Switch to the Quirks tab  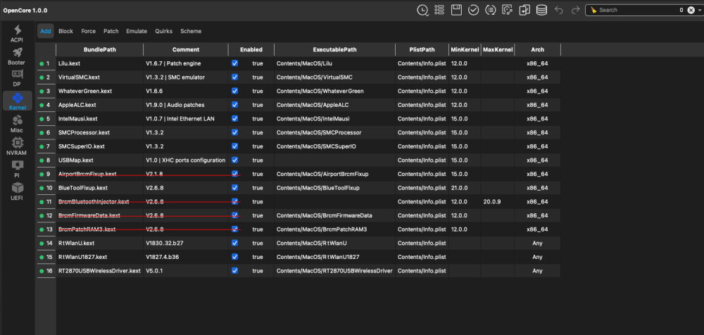pyautogui.click(x=164, y=31)
